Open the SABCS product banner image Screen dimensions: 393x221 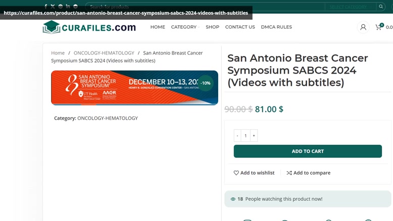point(134,88)
